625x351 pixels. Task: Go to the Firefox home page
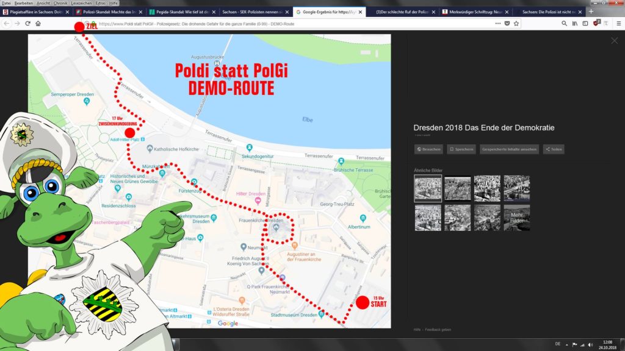pyautogui.click(x=38, y=24)
